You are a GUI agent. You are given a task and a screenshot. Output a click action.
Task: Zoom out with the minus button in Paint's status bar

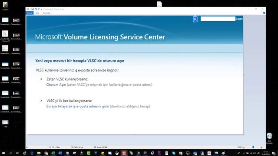(244, 147)
